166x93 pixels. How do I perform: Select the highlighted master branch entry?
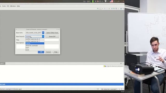35,43
